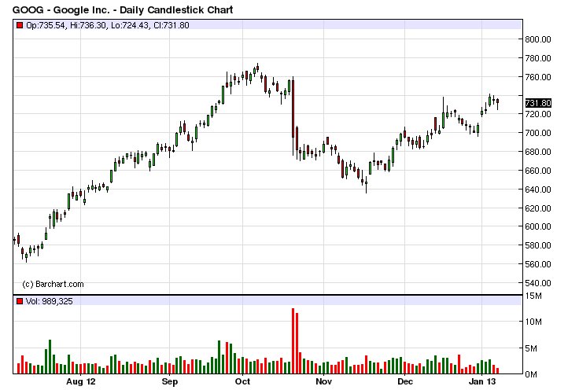Click the Sep date label

coord(169,381)
